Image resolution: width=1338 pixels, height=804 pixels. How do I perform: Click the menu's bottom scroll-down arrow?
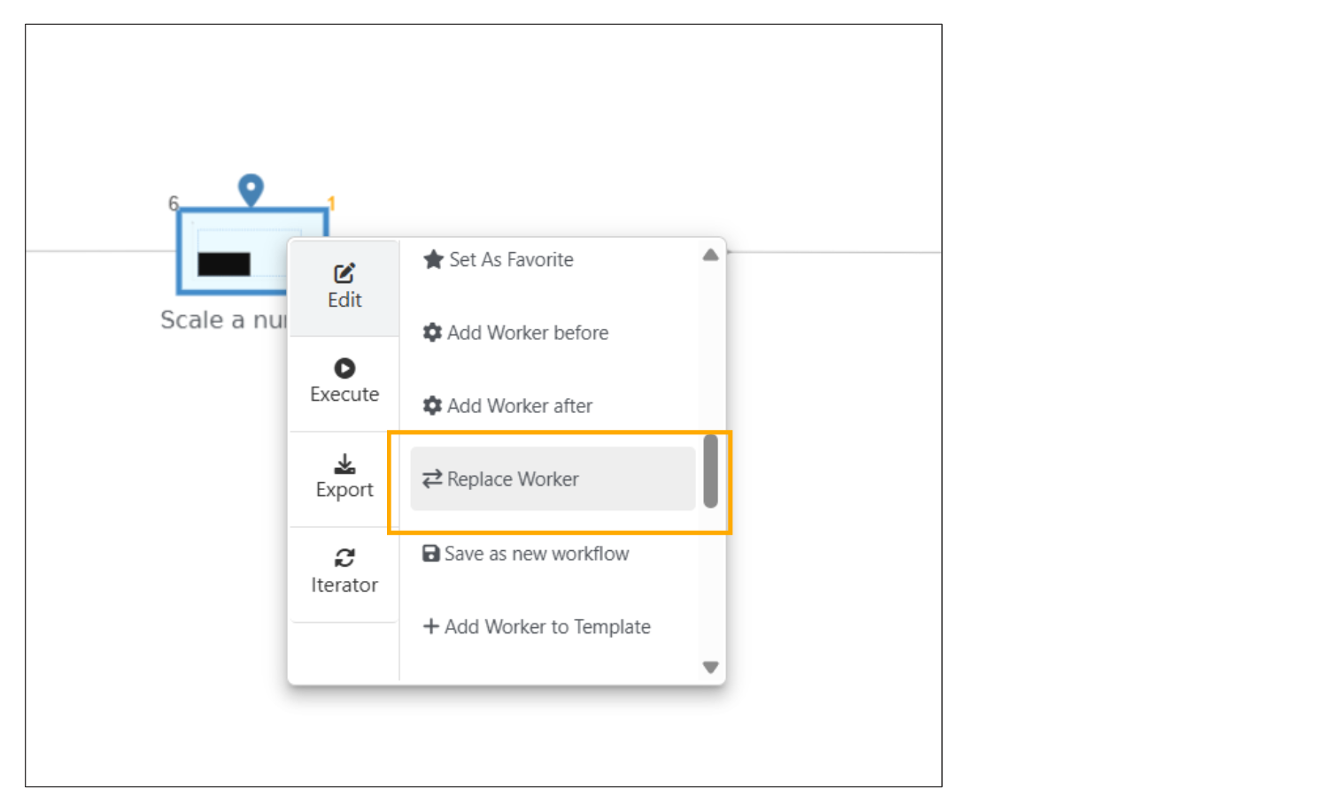pos(710,668)
